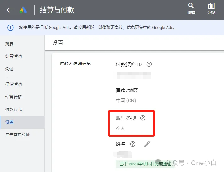Image resolution: width=224 pixels, height=172 pixels.
Task: Click the blurred payment profile ID value
Action: click(134, 75)
